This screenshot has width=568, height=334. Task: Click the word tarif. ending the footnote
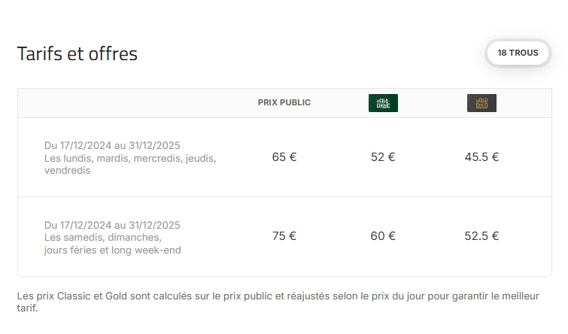[x=28, y=308]
